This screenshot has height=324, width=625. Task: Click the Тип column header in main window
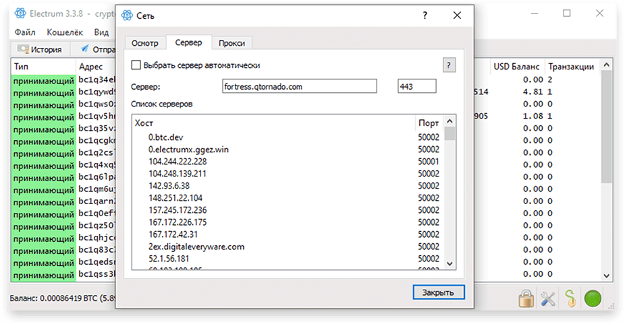pyautogui.click(x=43, y=67)
